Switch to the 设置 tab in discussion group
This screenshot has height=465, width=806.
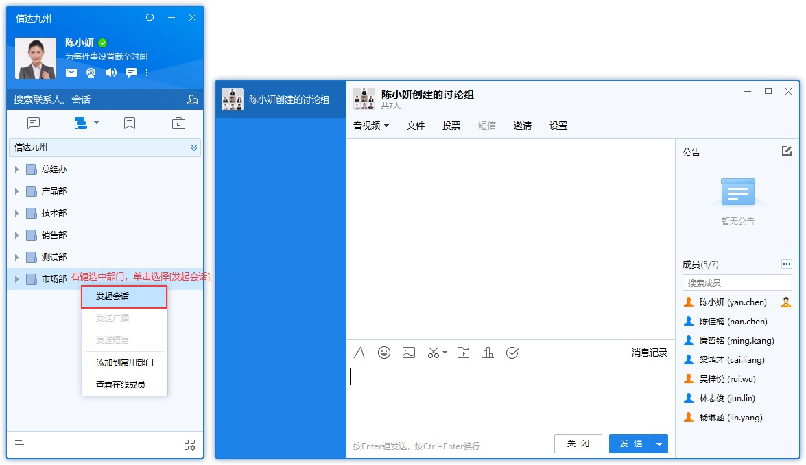pyautogui.click(x=558, y=126)
